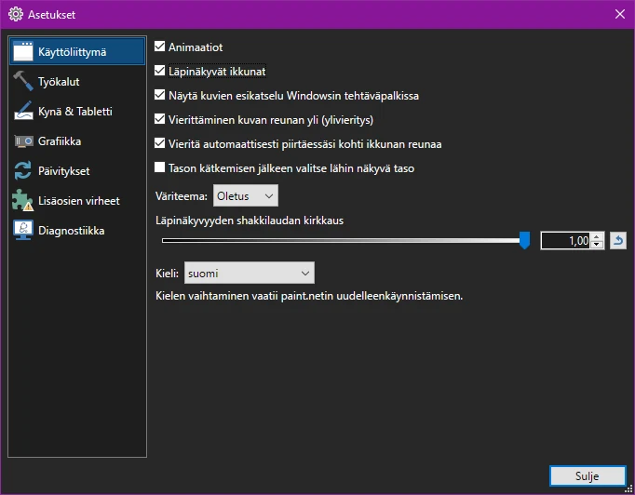Toggle Läpinäkyvät ikkunat checkbox
Viewport: 635px width, 495px height.
(x=160, y=71)
